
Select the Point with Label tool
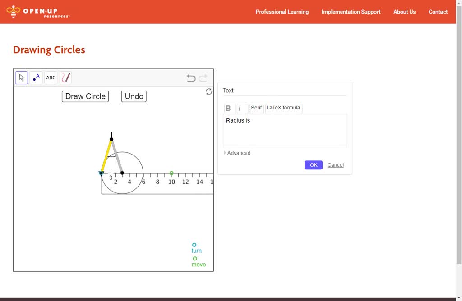click(36, 78)
